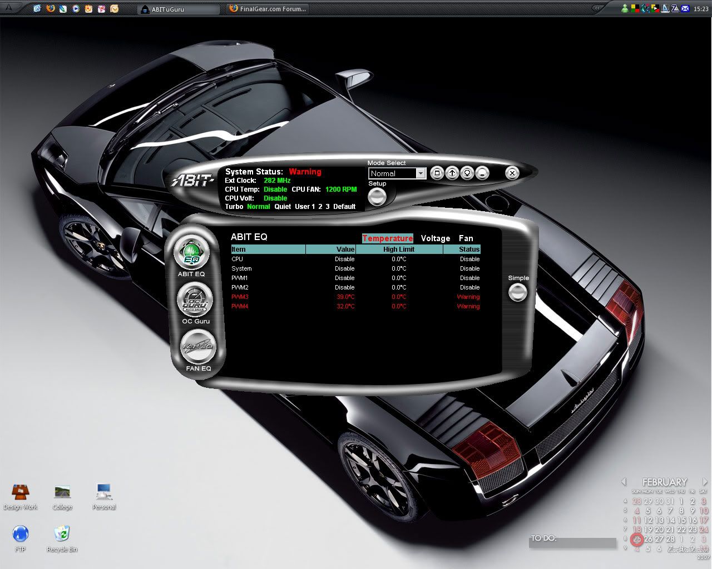Open the Mode Select dropdown
712x569 pixels.
click(x=397, y=173)
